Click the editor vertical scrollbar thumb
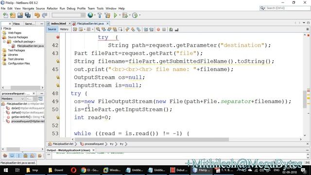 tap(305, 99)
